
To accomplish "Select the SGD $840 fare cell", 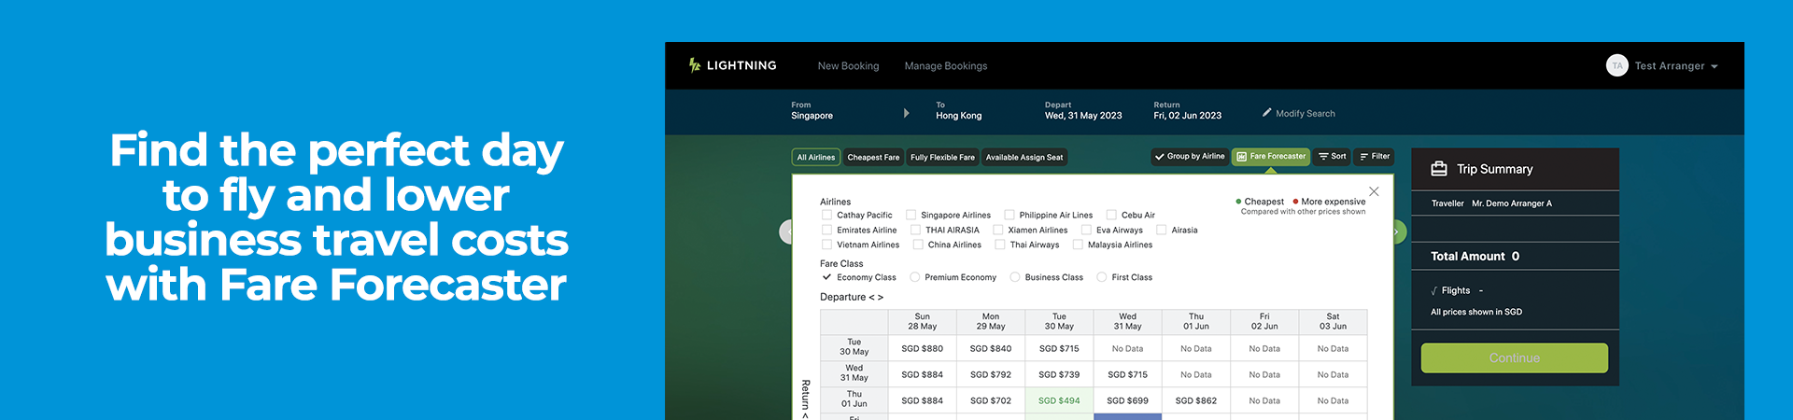I will tap(991, 348).
